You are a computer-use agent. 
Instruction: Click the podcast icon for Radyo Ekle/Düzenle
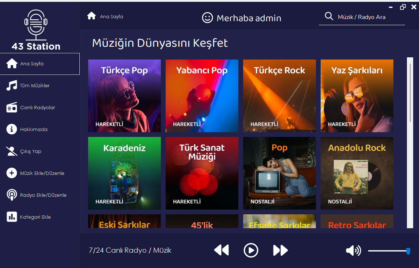(x=12, y=195)
